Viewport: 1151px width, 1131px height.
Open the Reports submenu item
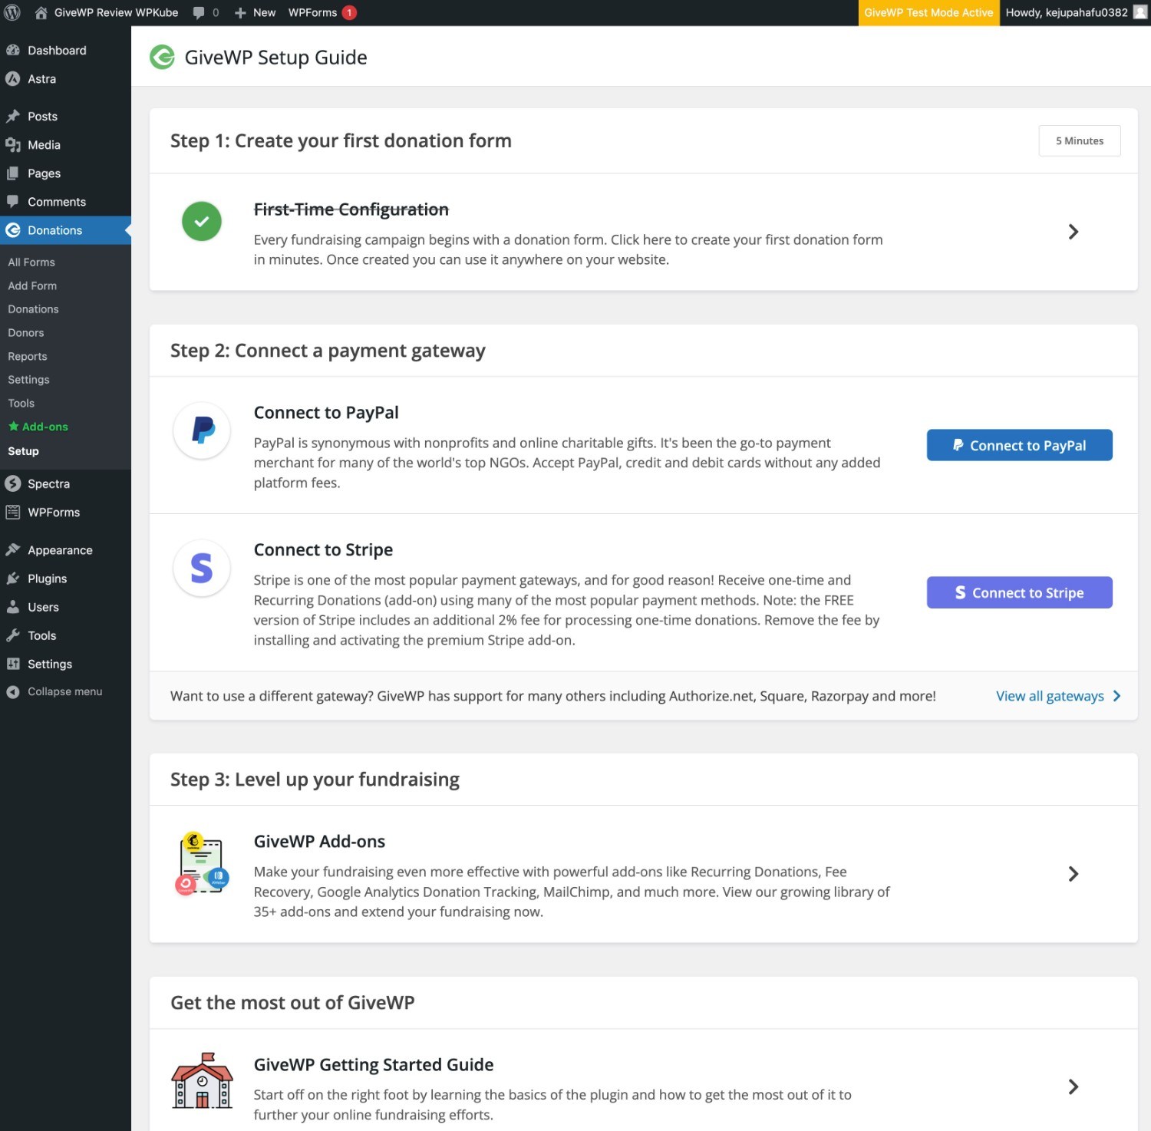tap(28, 356)
